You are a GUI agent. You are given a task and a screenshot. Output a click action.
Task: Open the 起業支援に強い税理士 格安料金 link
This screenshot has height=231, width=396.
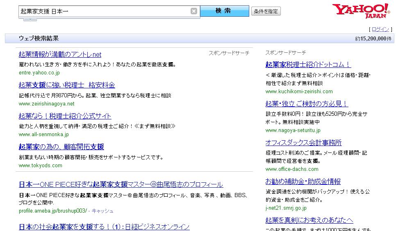[67, 85]
